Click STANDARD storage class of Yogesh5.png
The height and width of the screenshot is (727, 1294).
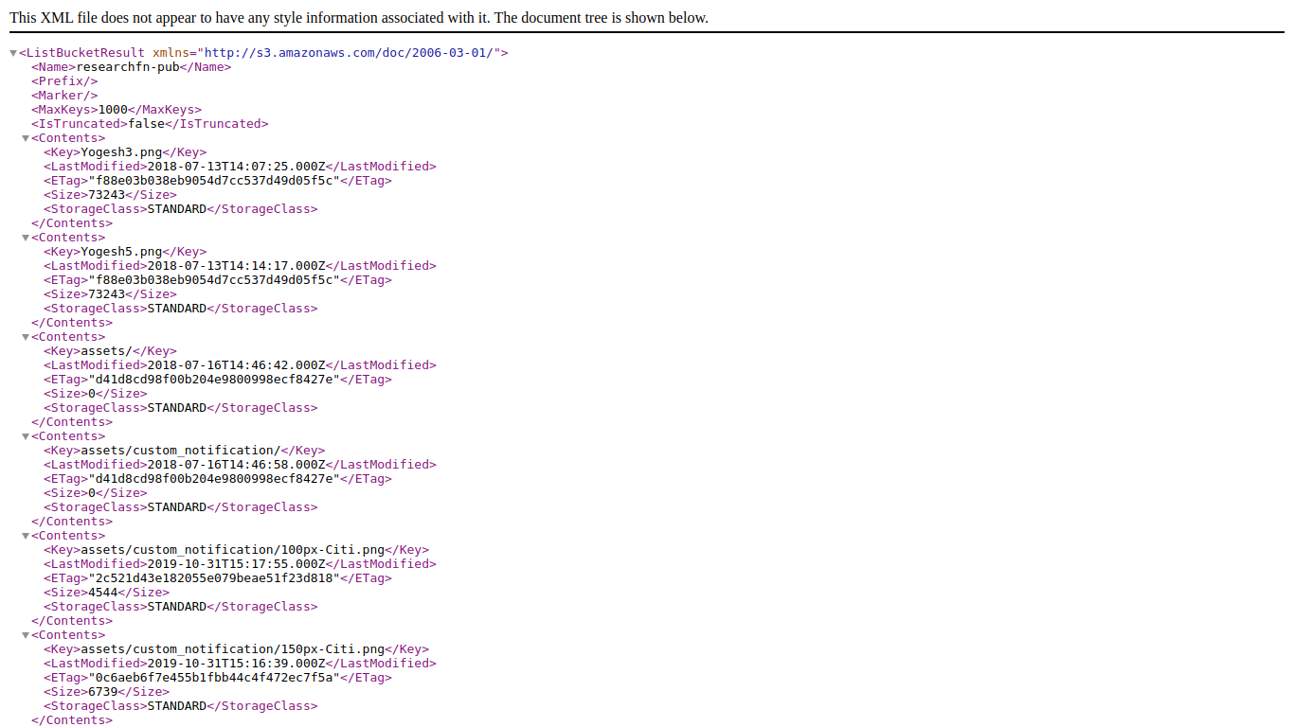coord(176,309)
